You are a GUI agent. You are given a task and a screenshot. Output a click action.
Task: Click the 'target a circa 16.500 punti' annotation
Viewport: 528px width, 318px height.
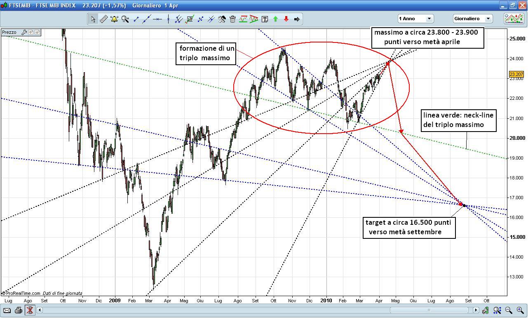pos(409,227)
